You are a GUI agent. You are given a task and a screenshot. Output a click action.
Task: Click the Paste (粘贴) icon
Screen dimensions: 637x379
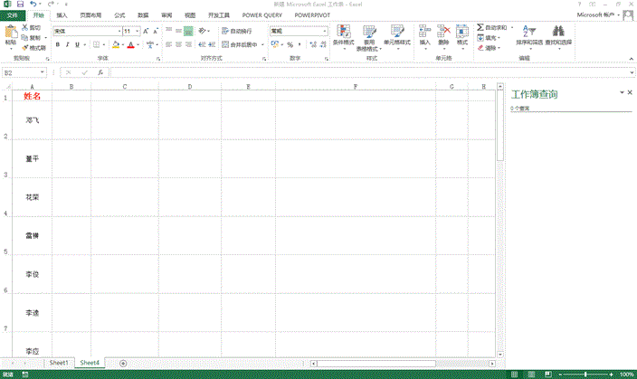click(x=10, y=33)
